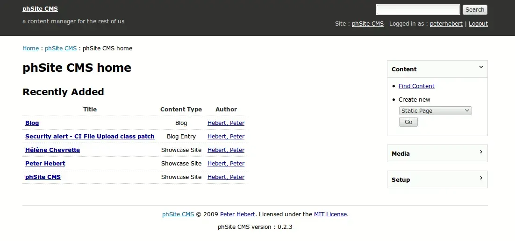The width and height of the screenshot is (515, 241).
Task: Open the phSite CMS header title link
Action: [x=40, y=9]
